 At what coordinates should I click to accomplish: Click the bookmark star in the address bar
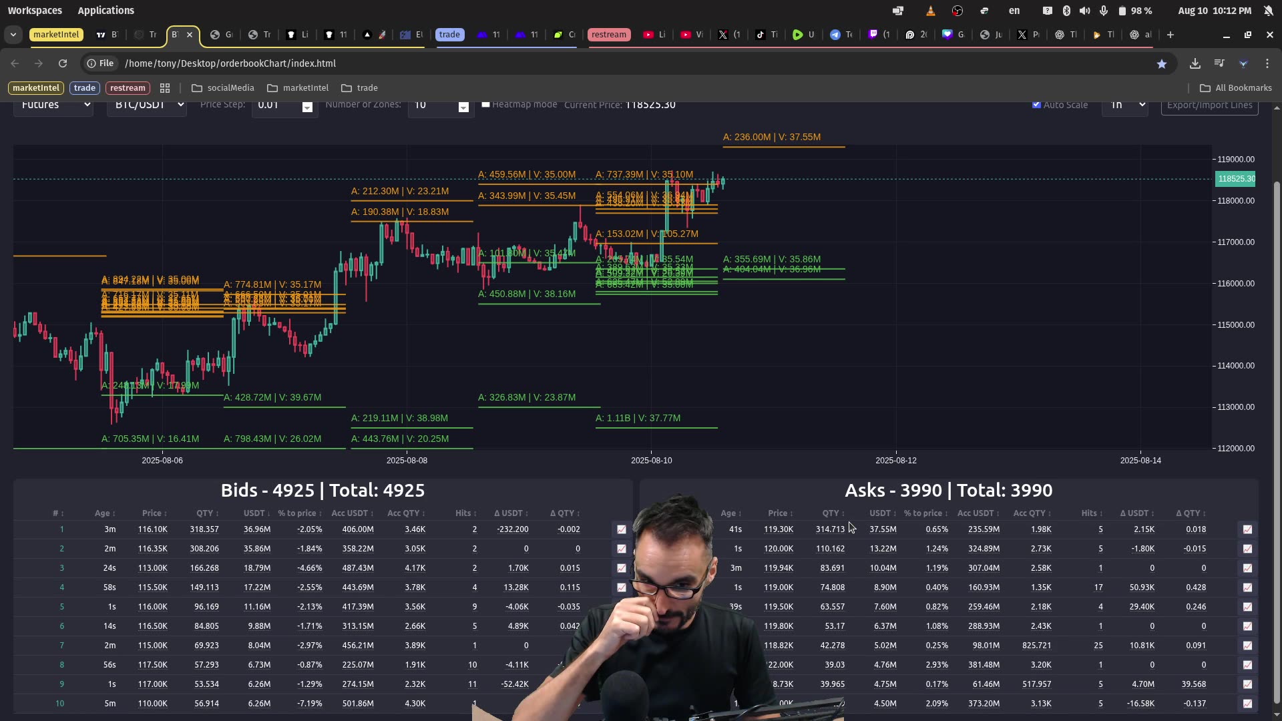1162,63
